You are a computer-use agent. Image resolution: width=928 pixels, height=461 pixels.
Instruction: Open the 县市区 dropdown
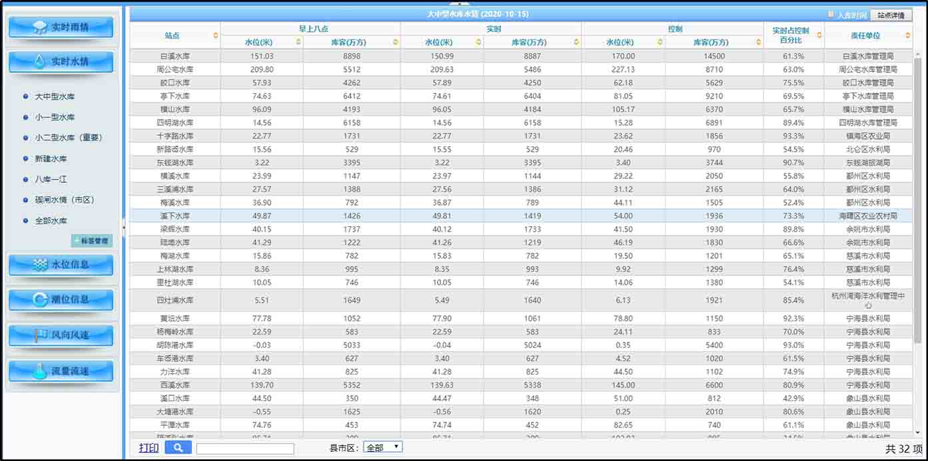pos(382,448)
